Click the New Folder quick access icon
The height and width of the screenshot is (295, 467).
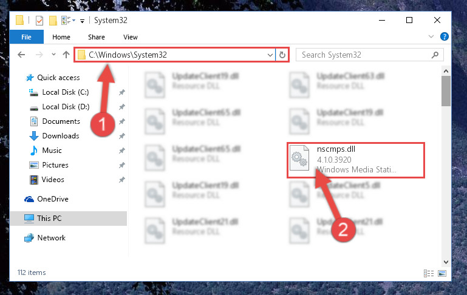(x=53, y=21)
